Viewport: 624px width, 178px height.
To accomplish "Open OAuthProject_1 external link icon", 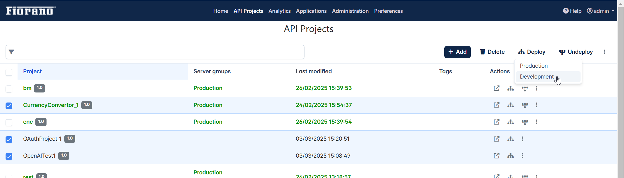I will coord(496,139).
